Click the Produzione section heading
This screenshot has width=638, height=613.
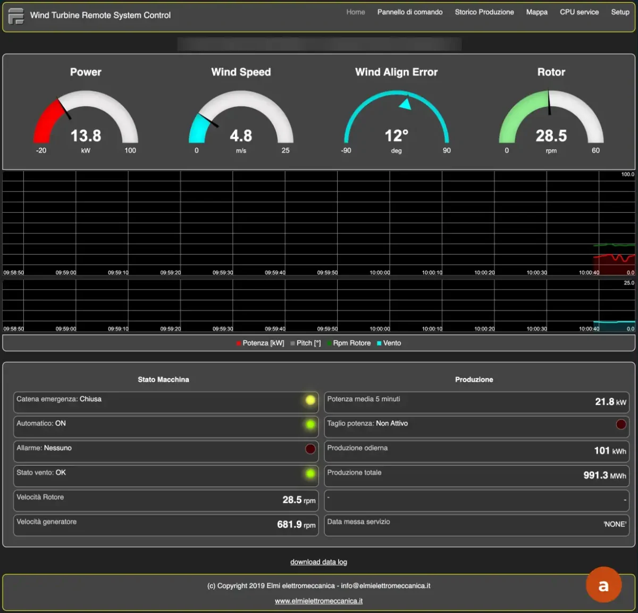474,380
